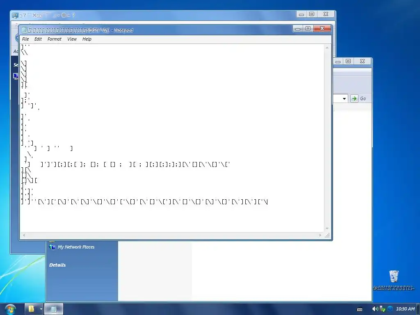This screenshot has width=420, height=315.
Task: Minimize the Explorer window behind Notepad
Action: (338, 62)
